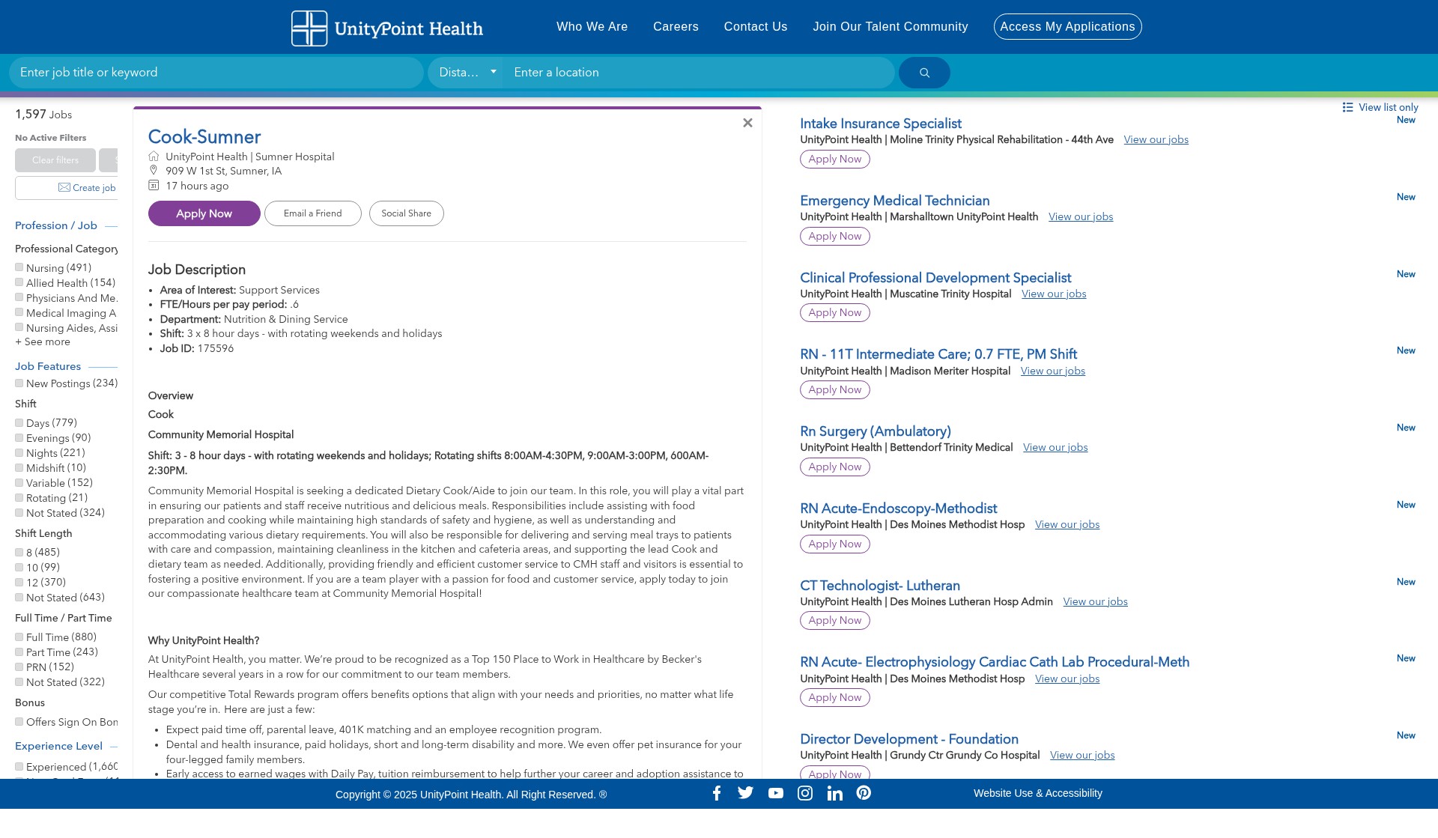This screenshot has width=1438, height=838.
Task: Click Email a Friend button
Action: (313, 213)
